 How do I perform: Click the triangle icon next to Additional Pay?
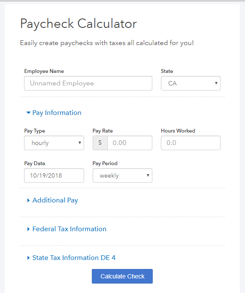click(x=28, y=200)
